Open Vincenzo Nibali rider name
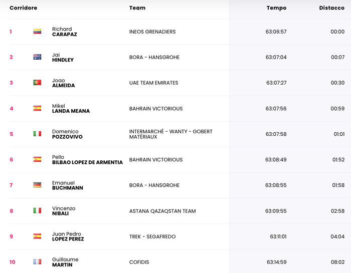351x273 pixels. (x=64, y=211)
